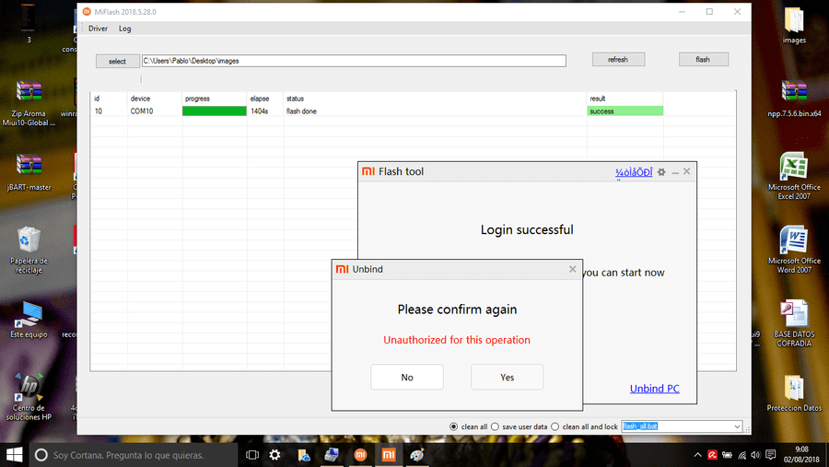Image resolution: width=829 pixels, height=467 pixels.
Task: Open the volume tray icon
Action: coord(755,455)
